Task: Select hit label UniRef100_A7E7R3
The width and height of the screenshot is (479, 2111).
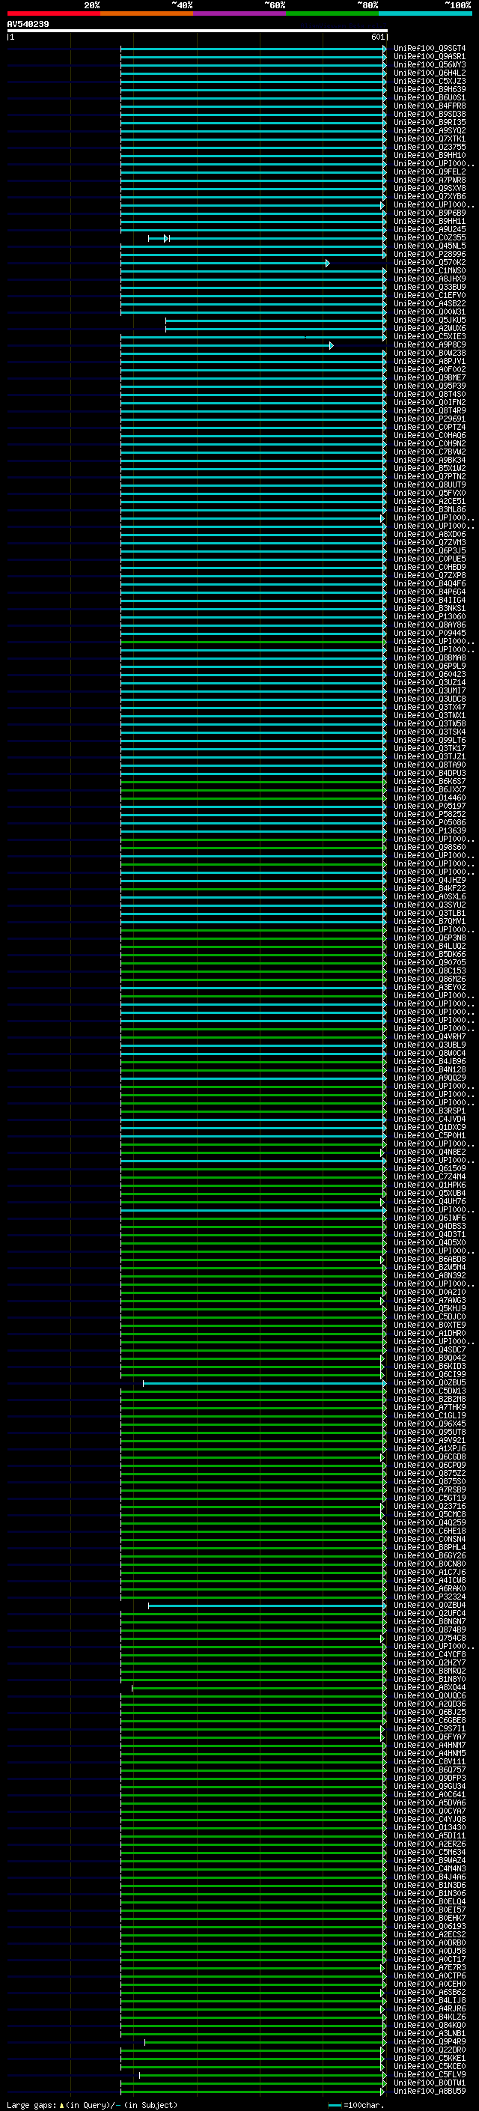Action: [429, 1967]
